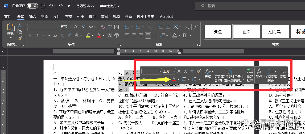This screenshot has height=134, width=305.
Task: Click the bullets icon in the floating mini toolbar
Action: [x=184, y=79]
